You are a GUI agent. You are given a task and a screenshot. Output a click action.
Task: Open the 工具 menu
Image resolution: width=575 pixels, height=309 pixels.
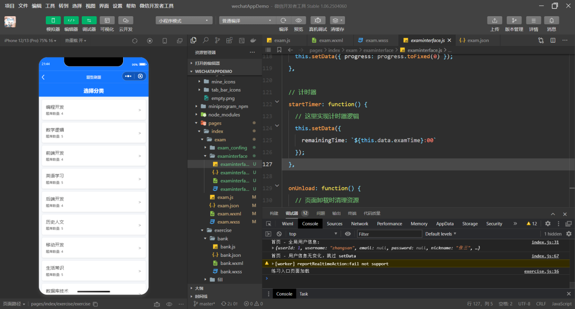pyautogui.click(x=50, y=6)
